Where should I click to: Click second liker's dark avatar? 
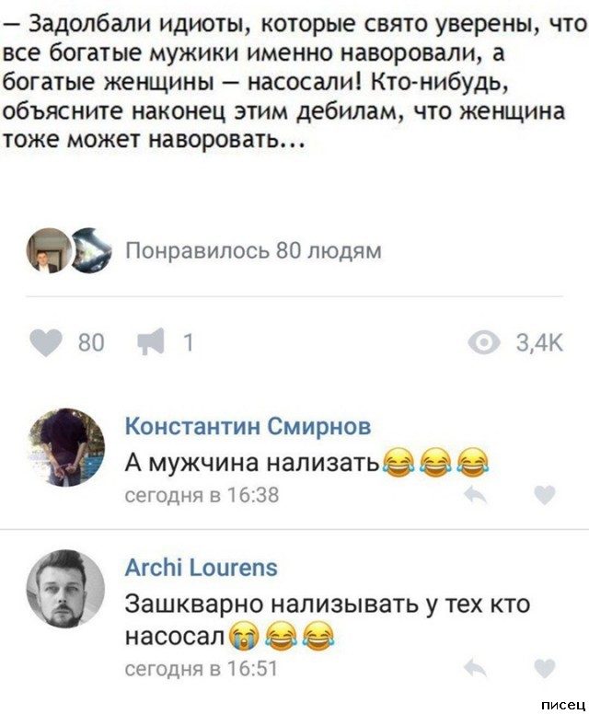(93, 250)
